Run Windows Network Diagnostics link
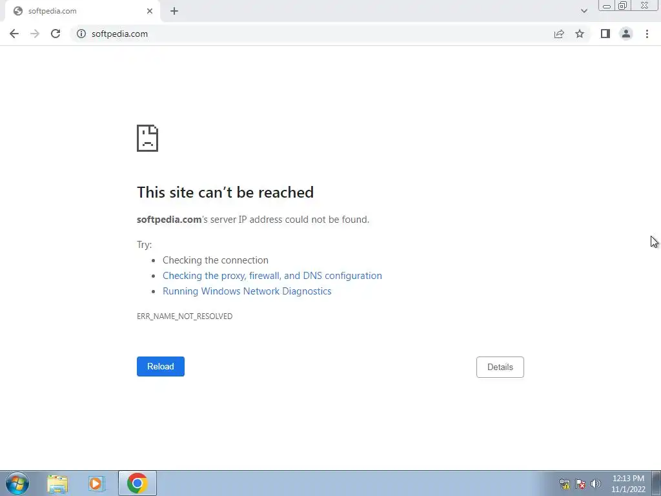This screenshot has height=496, width=661. [247, 291]
